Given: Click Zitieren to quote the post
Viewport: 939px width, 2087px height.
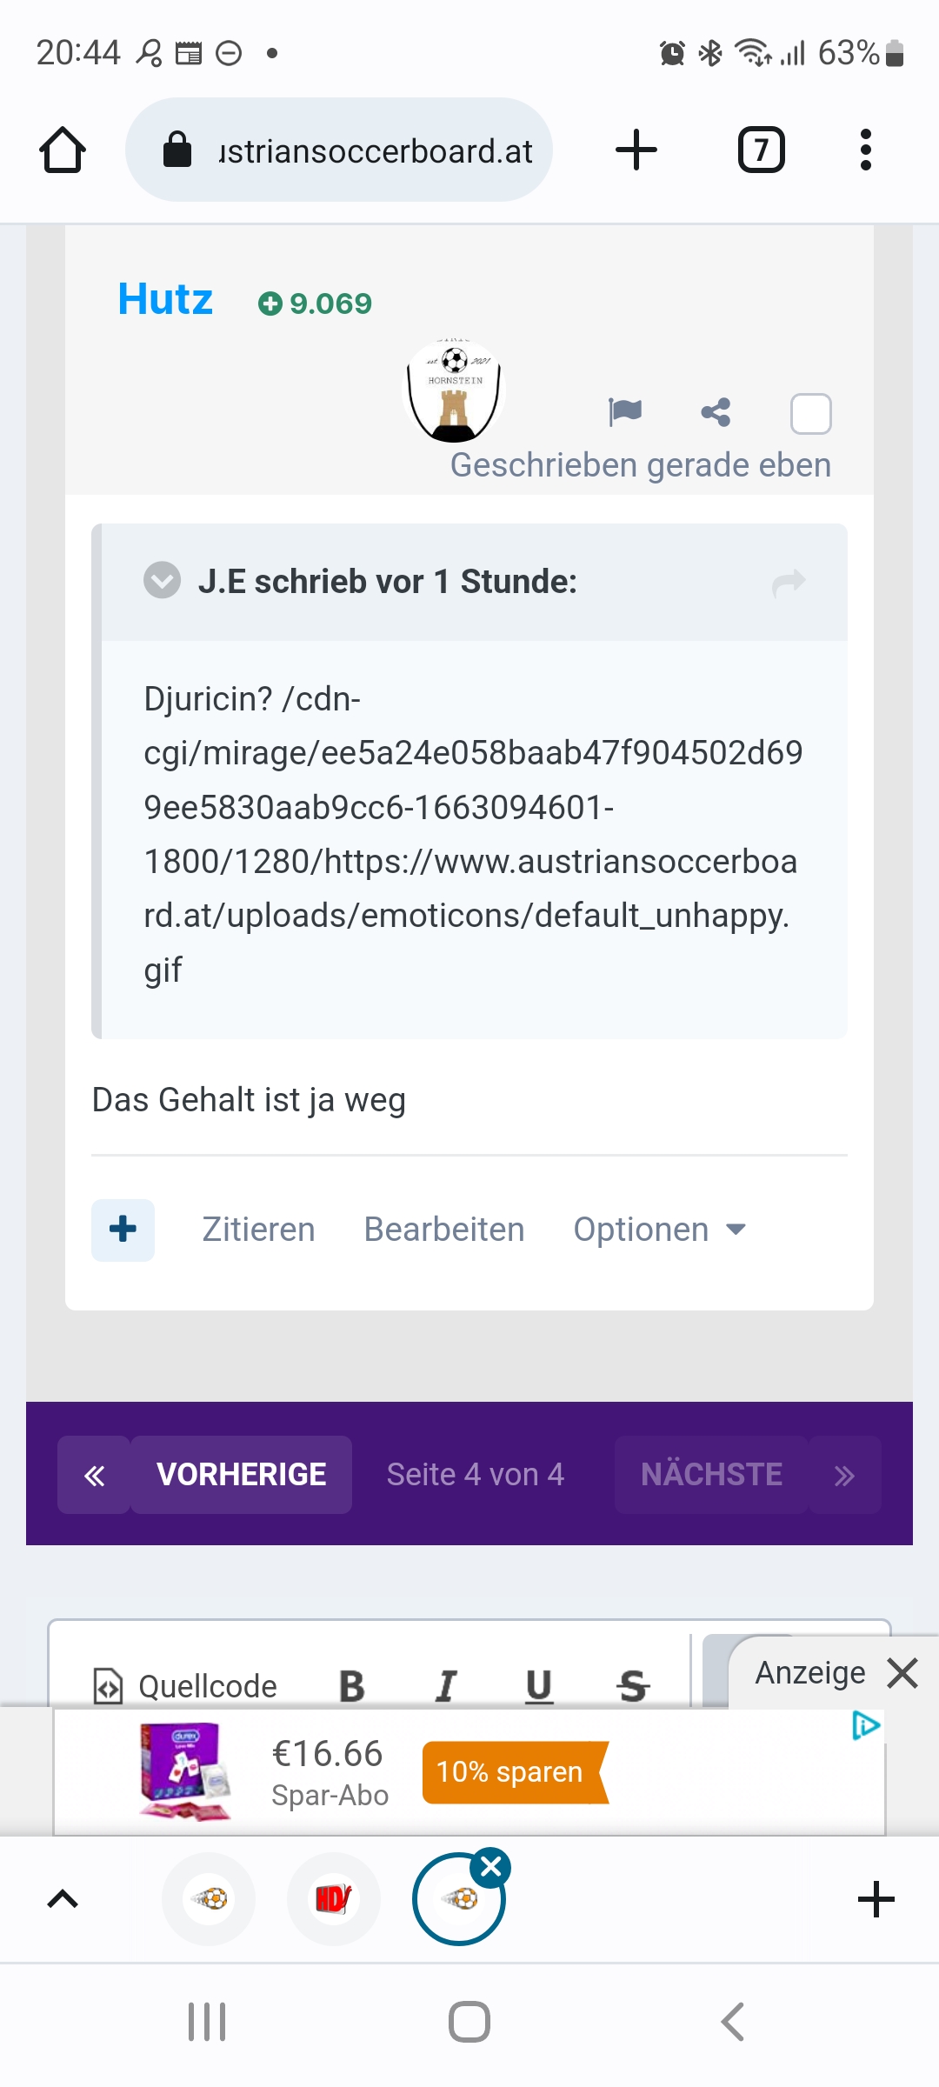Looking at the screenshot, I should point(258,1230).
